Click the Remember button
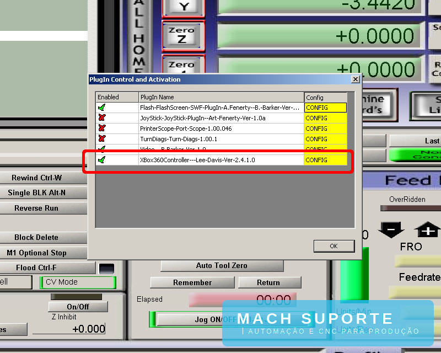441x353 pixels. point(192,282)
